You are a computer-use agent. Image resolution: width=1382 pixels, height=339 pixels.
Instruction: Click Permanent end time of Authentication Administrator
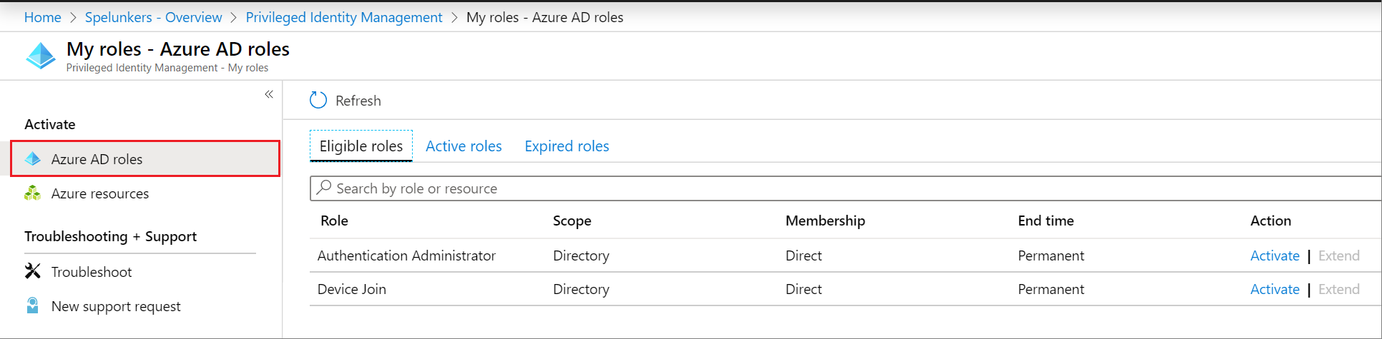click(x=1051, y=255)
